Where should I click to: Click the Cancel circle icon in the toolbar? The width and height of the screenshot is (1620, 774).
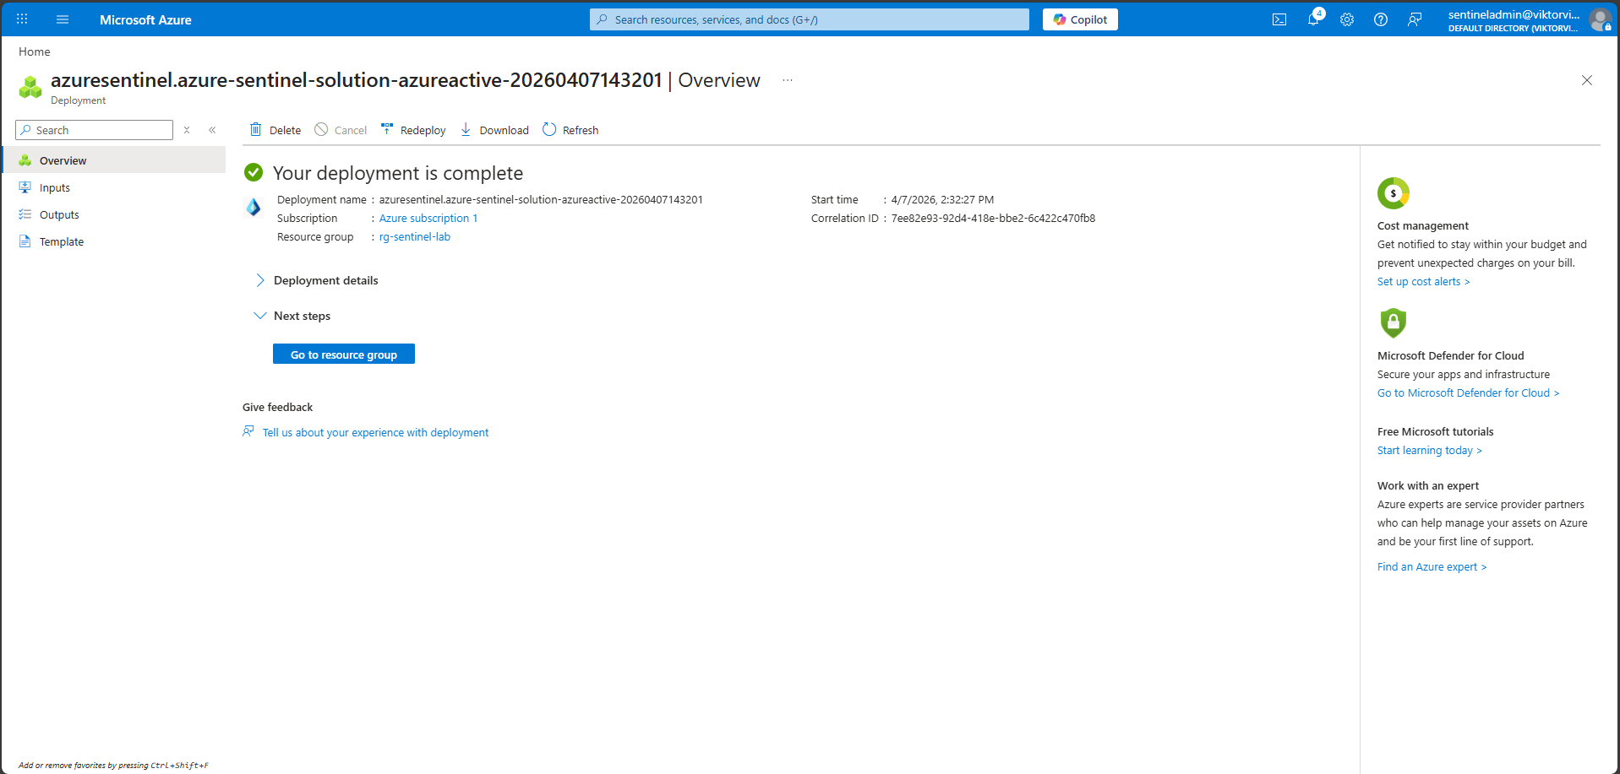point(321,129)
